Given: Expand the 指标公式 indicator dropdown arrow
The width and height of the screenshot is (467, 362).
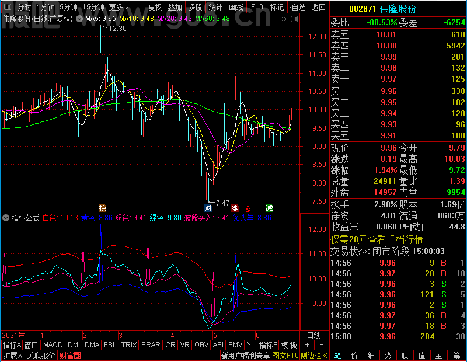Looking at the screenshot, I should pyautogui.click(x=6, y=218).
